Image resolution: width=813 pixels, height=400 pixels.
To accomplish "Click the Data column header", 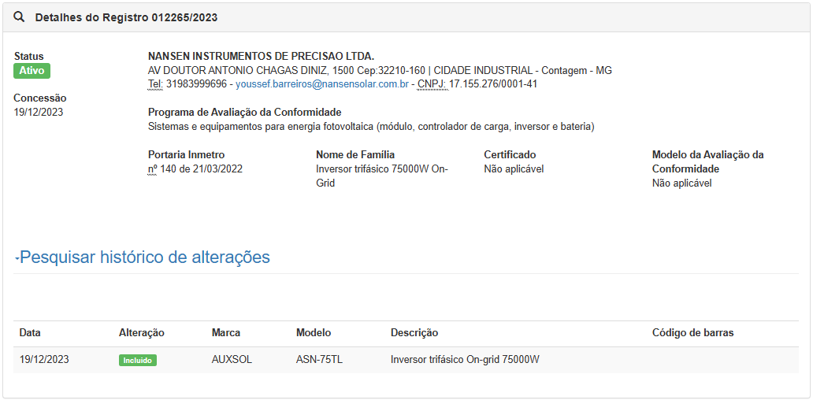I will point(30,333).
